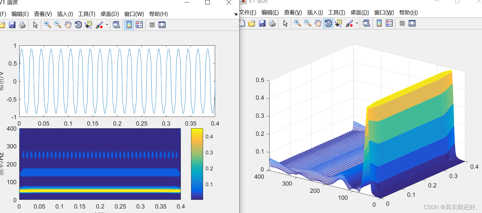Screen dimensions: 482x213
Task: Click Show Plot Tools in right figure
Action: tap(412, 23)
